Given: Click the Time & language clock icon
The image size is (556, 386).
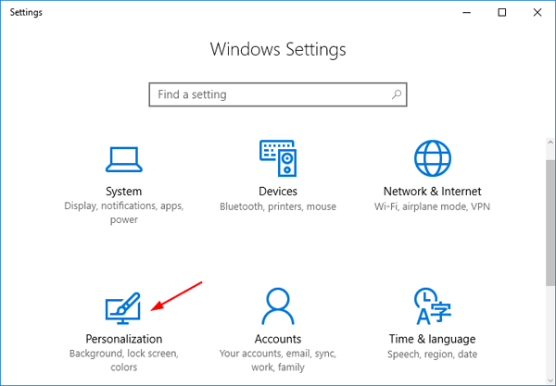Looking at the screenshot, I should pyautogui.click(x=433, y=306).
